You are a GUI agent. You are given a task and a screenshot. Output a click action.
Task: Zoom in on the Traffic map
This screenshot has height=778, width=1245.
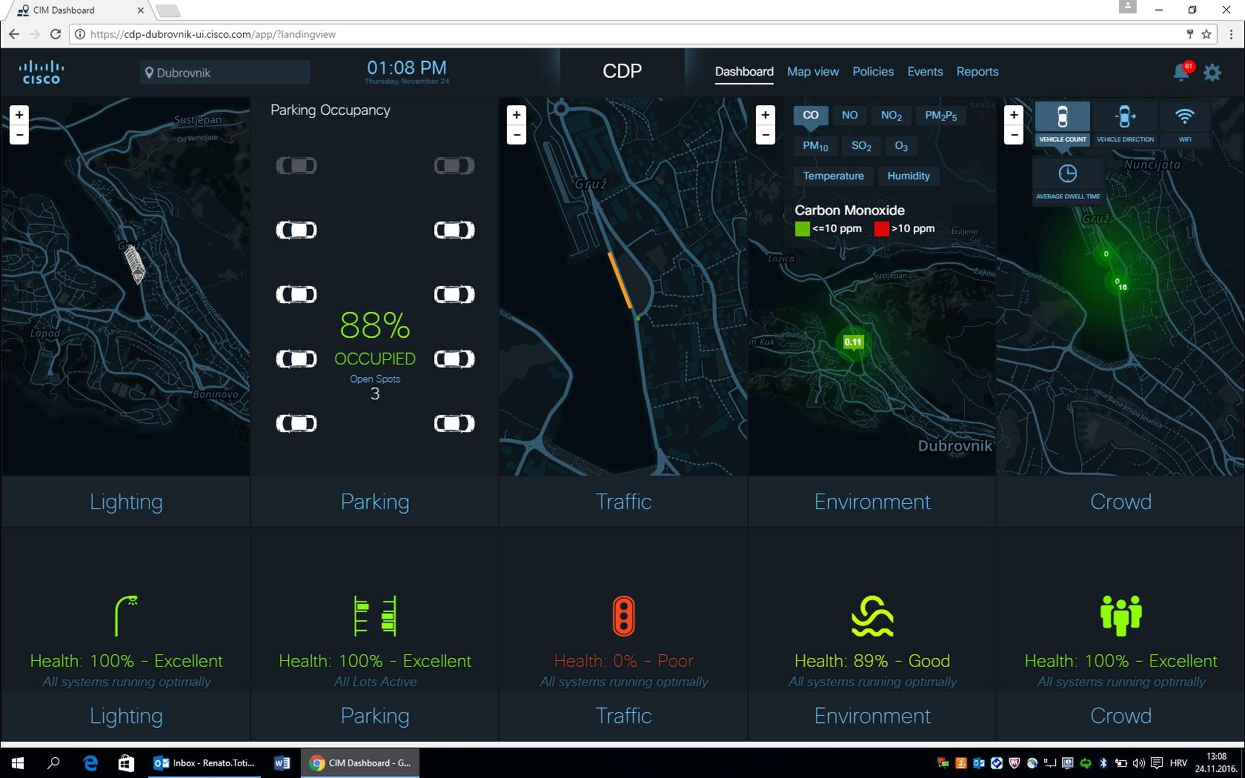516,114
